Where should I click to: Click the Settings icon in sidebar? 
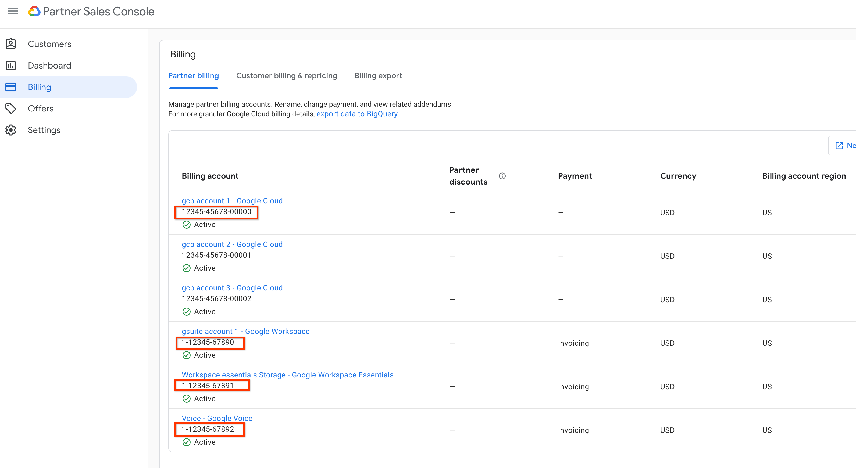pyautogui.click(x=12, y=130)
